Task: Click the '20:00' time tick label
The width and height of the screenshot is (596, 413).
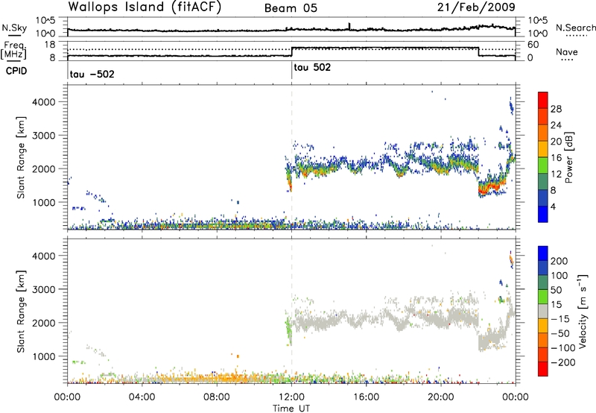Action: (441, 397)
